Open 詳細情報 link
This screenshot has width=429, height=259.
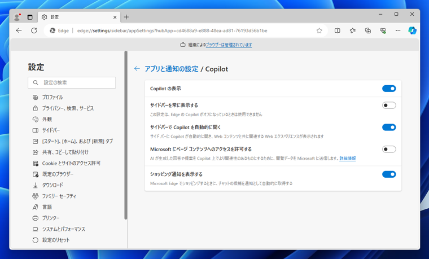348,159
